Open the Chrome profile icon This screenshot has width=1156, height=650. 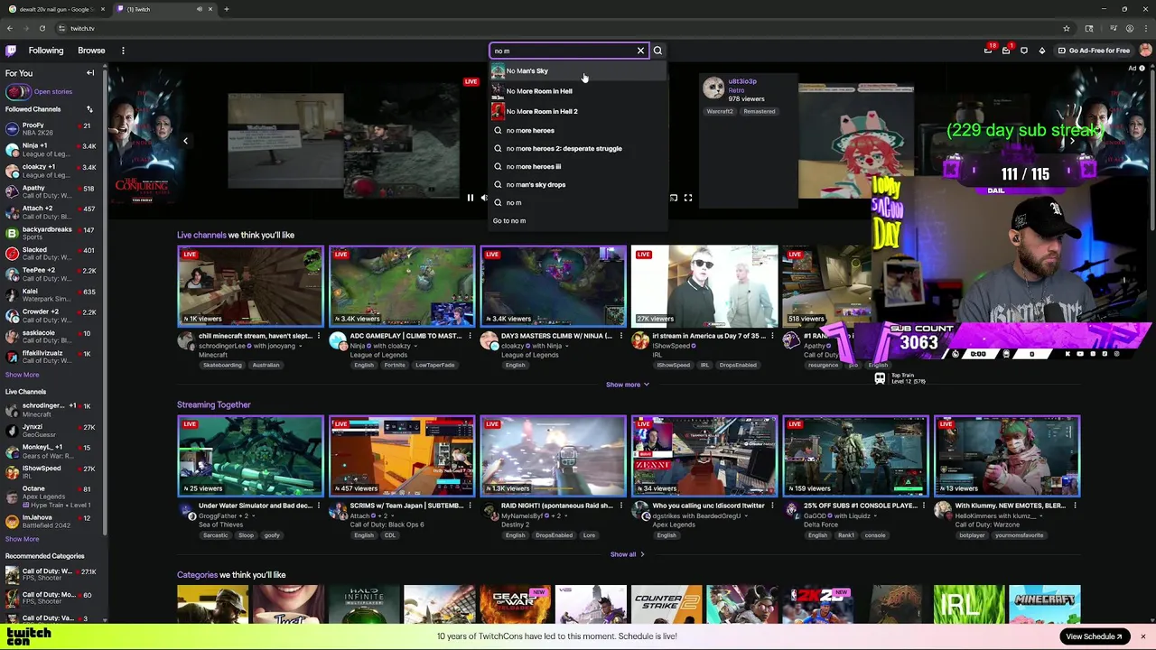point(1129,28)
